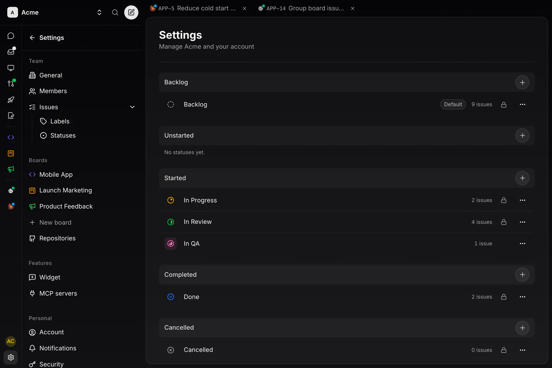This screenshot has width=552, height=368.
Task: Open more options for the Backlog status
Action: [523, 105]
